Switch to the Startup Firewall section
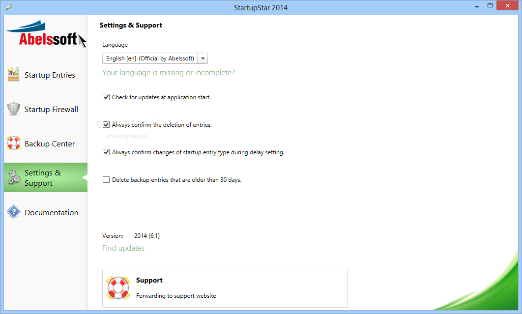This screenshot has height=314, width=522. (x=46, y=109)
